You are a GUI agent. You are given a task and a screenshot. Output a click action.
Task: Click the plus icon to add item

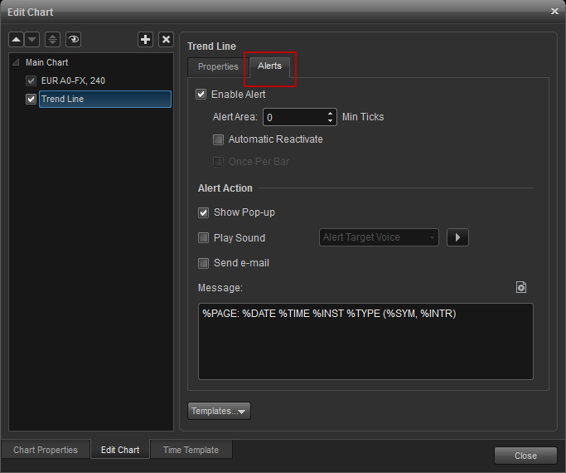(146, 39)
